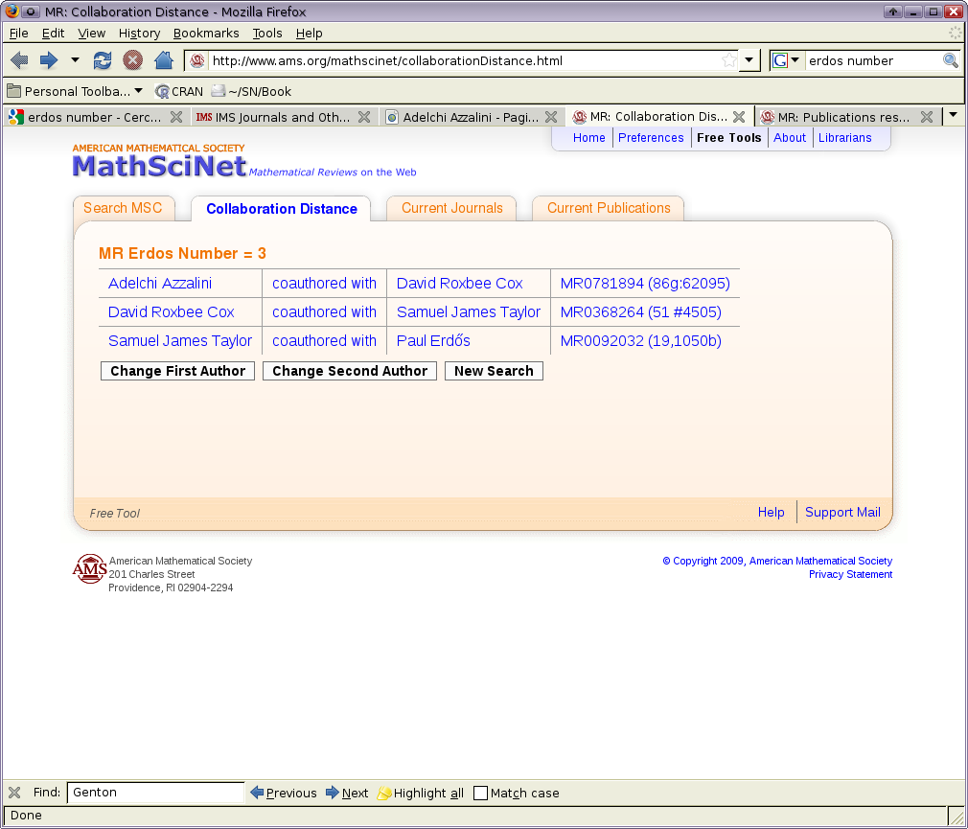Open the Edit menu

pyautogui.click(x=53, y=34)
